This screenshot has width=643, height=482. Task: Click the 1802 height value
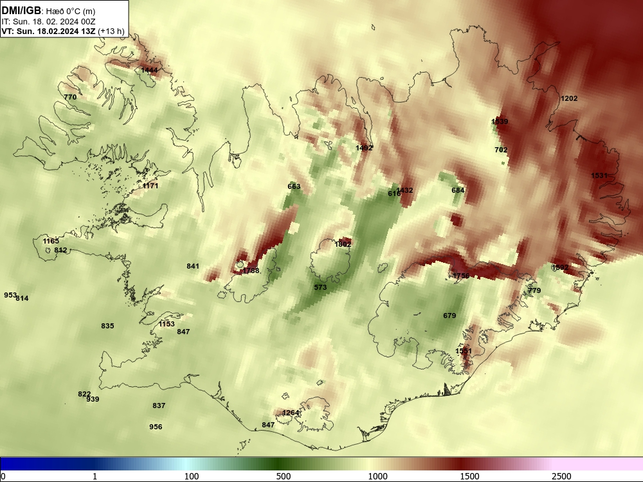tap(343, 244)
